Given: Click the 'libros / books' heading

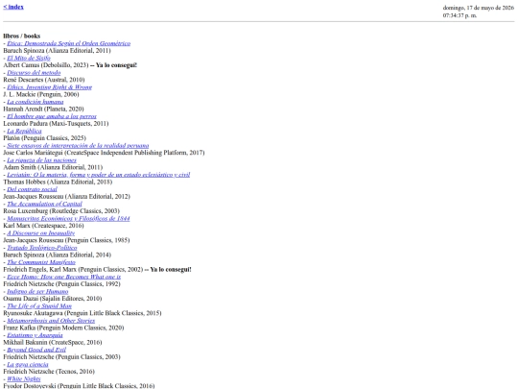Looking at the screenshot, I should [21, 36].
